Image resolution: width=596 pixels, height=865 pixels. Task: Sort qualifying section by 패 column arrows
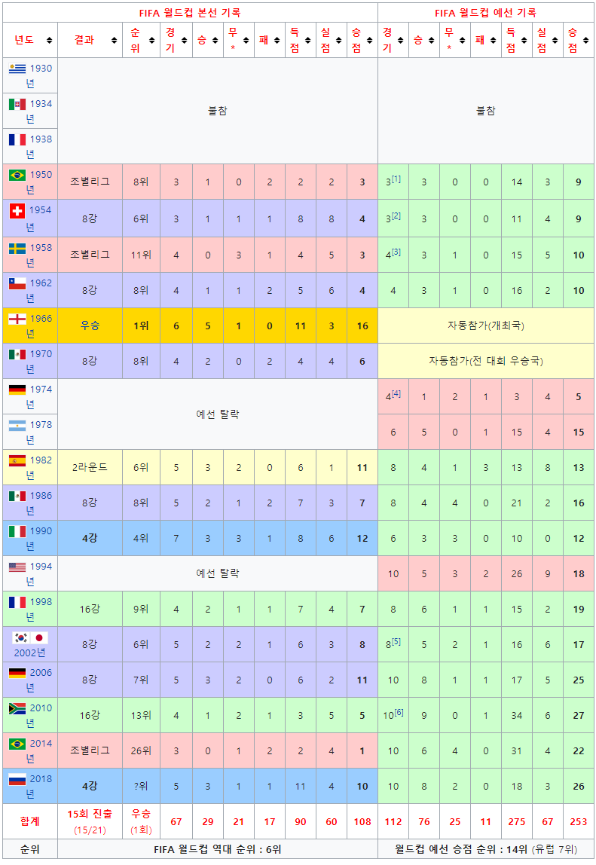click(x=494, y=40)
